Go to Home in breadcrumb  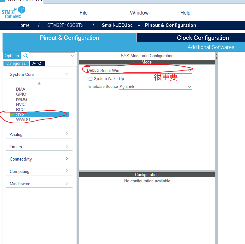(23, 25)
